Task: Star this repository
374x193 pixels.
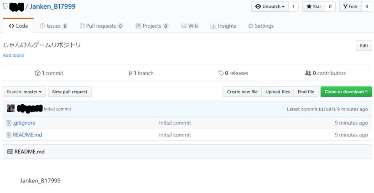Action: pos(314,7)
